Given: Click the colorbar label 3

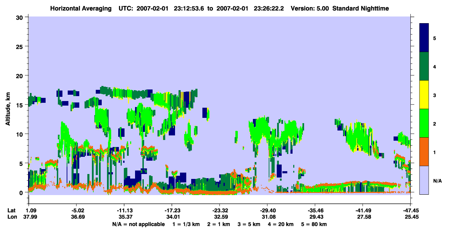Looking at the screenshot, I should coord(435,95).
